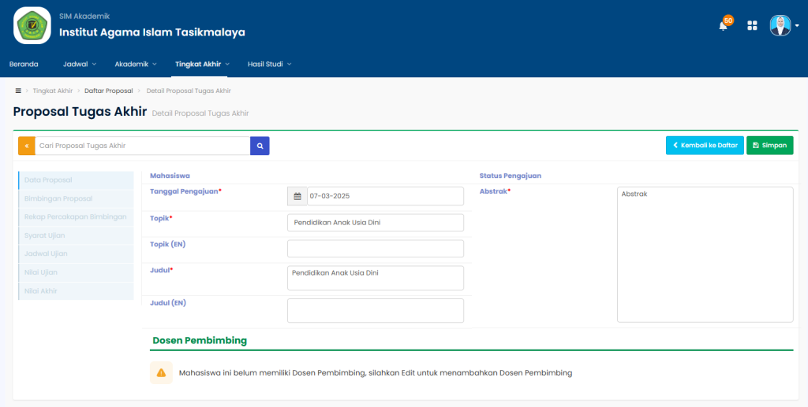Open the notifications bell icon
Screen dimensions: 808x407
723,25
